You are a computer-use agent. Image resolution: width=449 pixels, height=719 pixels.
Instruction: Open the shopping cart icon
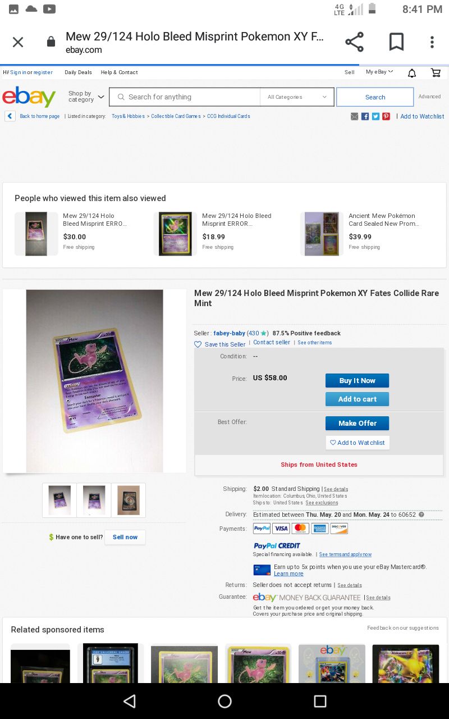(x=436, y=72)
